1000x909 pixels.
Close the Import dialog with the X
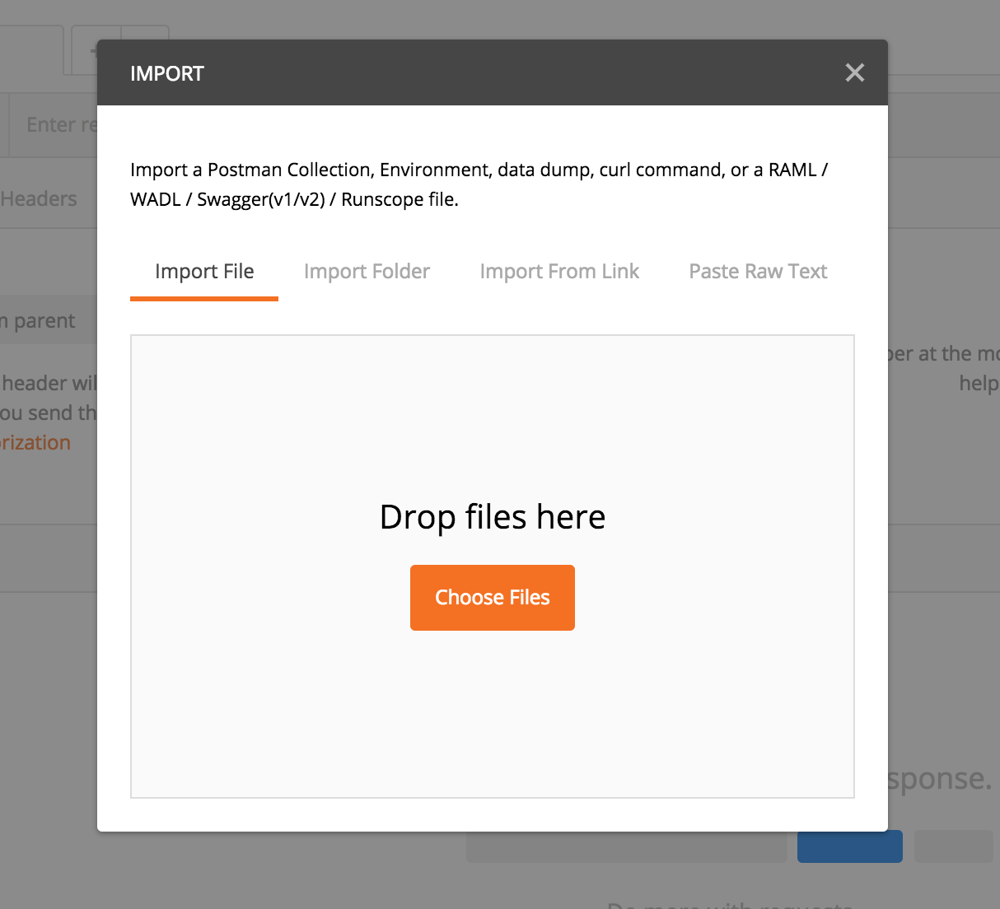pyautogui.click(x=855, y=72)
